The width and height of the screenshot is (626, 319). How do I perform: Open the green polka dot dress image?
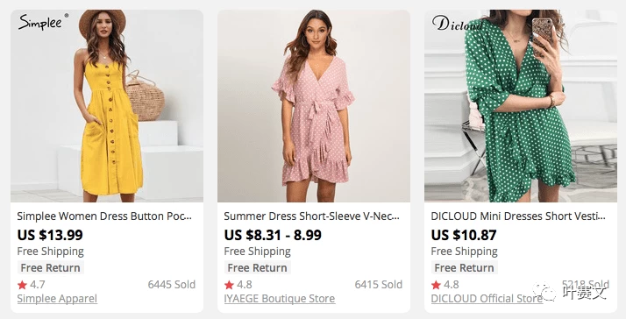click(x=521, y=106)
